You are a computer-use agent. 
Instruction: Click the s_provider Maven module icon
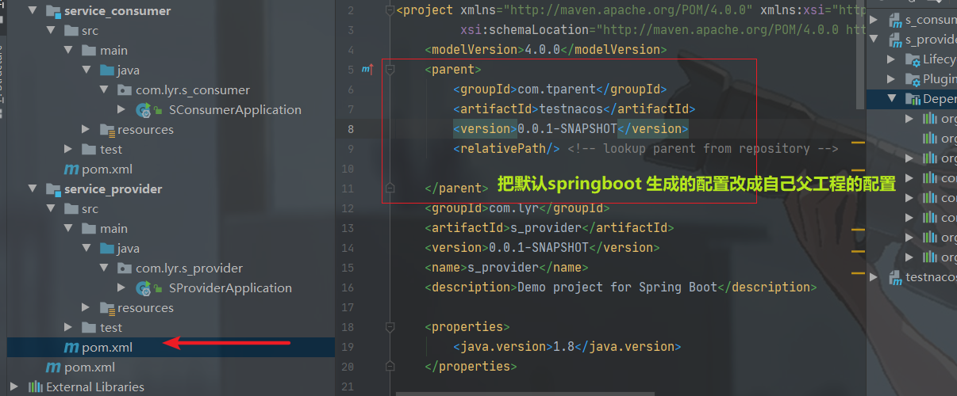pyautogui.click(x=894, y=39)
